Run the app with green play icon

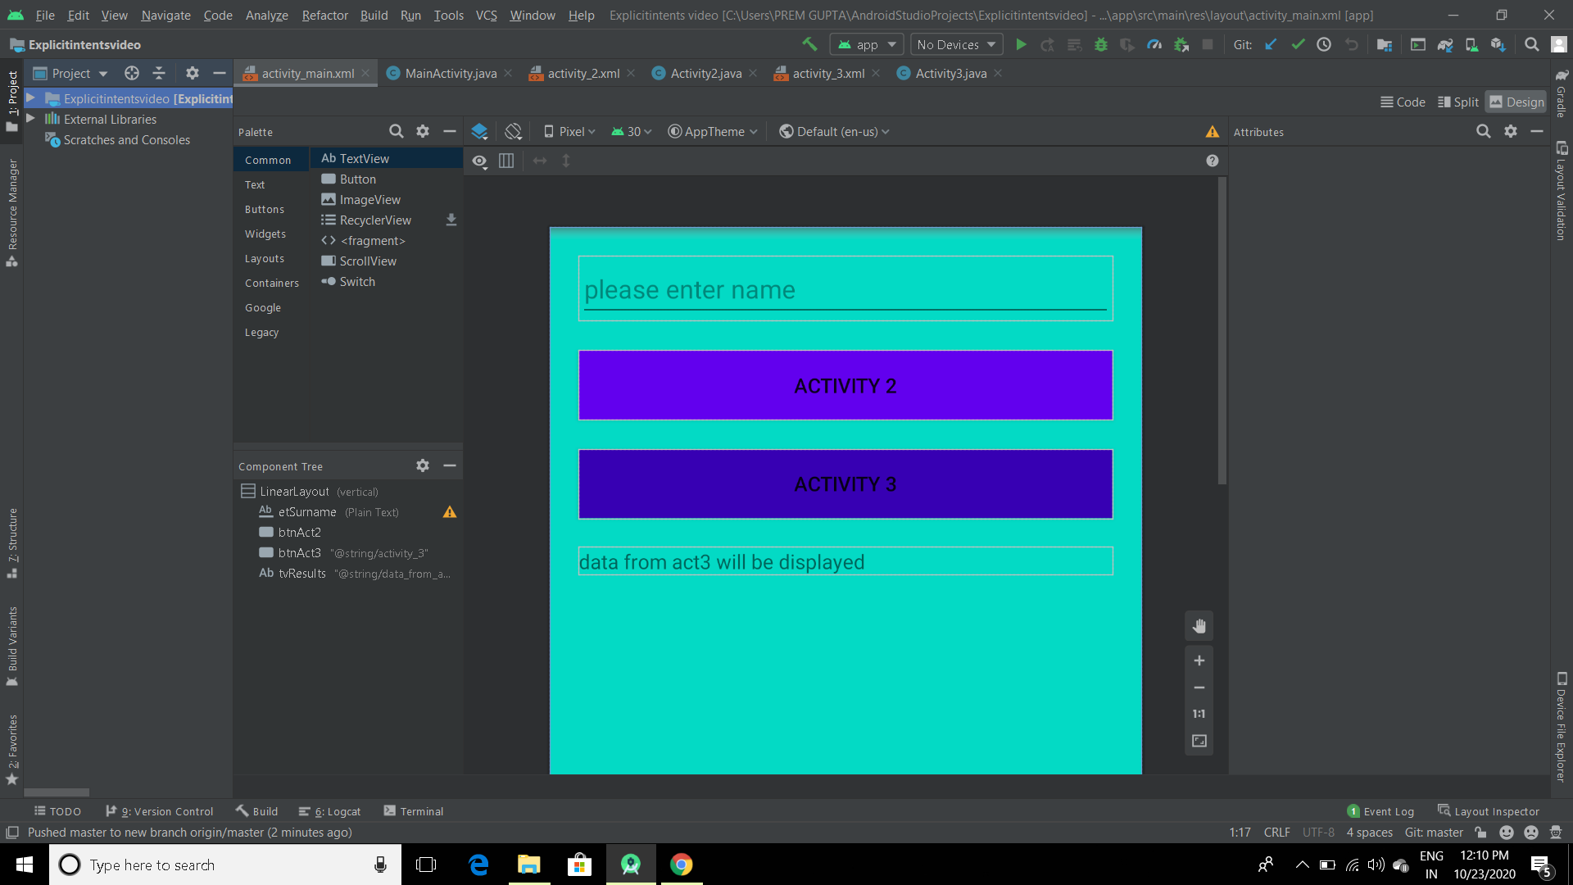coord(1020,44)
